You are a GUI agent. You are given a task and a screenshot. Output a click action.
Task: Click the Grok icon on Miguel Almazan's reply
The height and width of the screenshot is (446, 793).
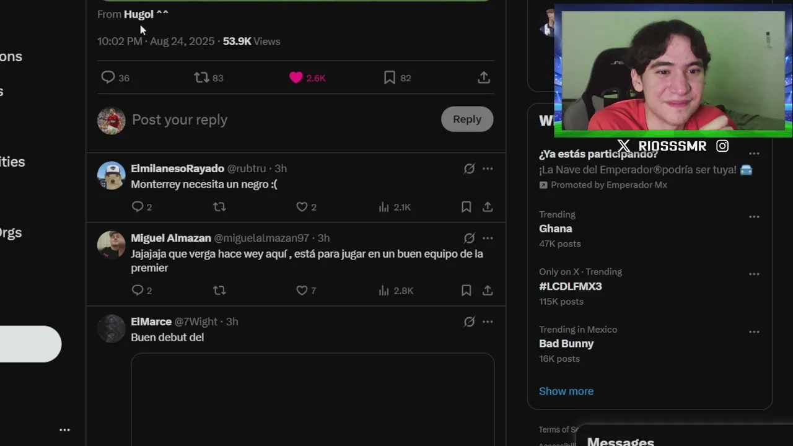coord(469,238)
